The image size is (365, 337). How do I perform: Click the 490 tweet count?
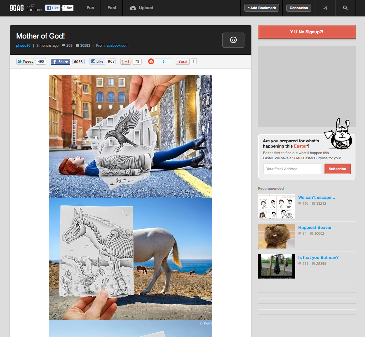(41, 61)
